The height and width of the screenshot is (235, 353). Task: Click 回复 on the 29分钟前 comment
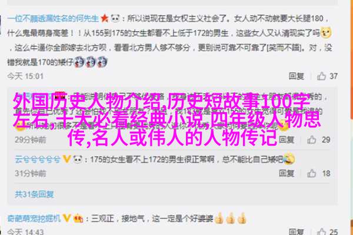tap(287, 140)
